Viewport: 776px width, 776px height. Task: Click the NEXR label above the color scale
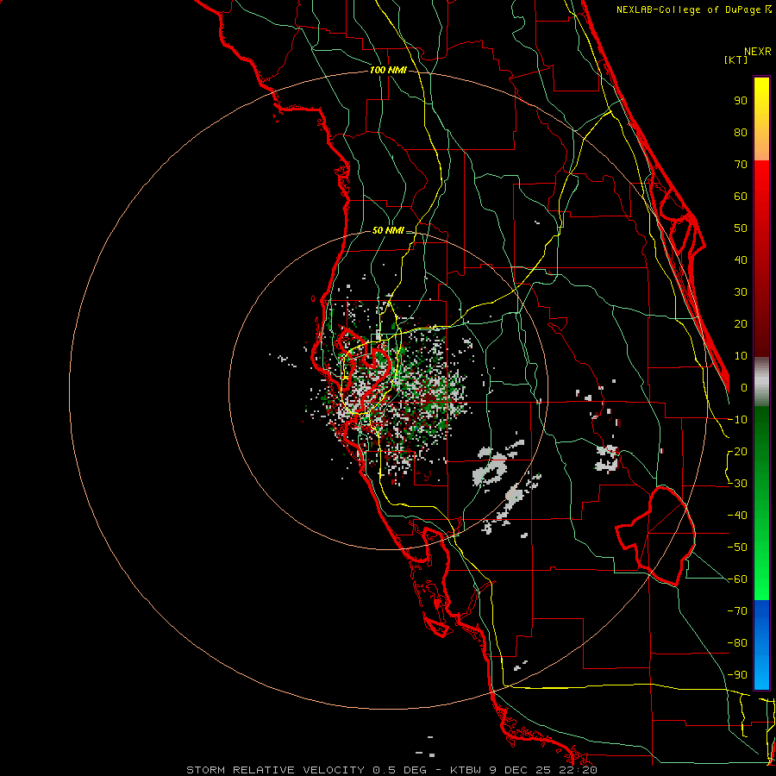pos(758,52)
